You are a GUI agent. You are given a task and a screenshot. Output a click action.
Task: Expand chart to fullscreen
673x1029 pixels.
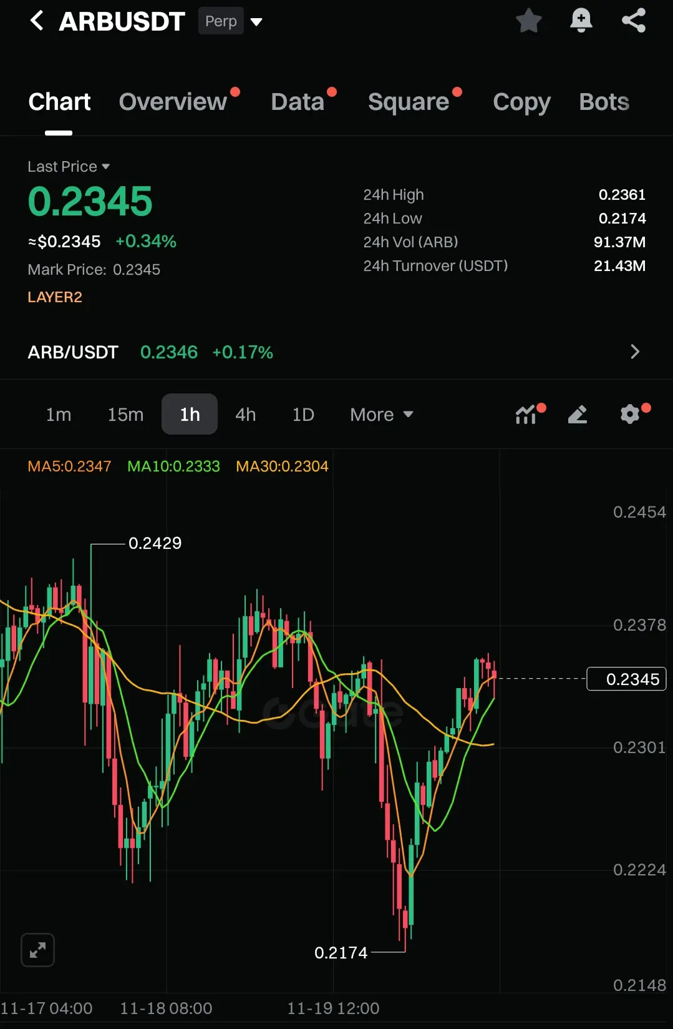click(37, 950)
